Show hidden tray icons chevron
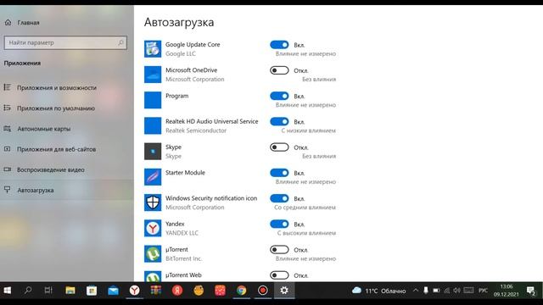Image resolution: width=543 pixels, height=305 pixels. point(416,291)
